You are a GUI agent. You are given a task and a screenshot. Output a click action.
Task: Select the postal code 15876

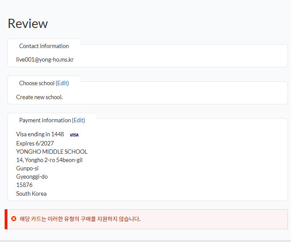pyautogui.click(x=24, y=185)
